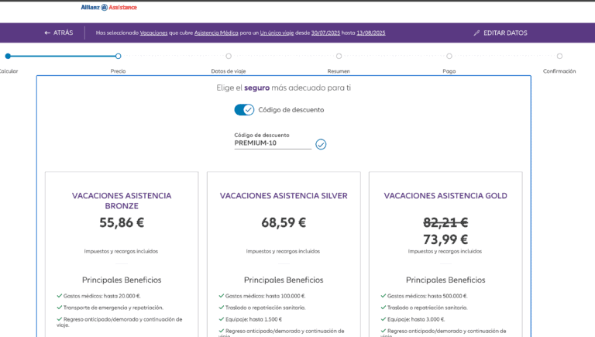Click the start date 30/07/2025 link
The width and height of the screenshot is (595, 337).
pos(325,33)
